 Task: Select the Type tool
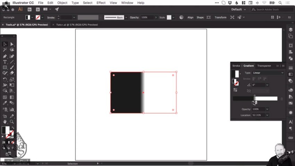(5, 62)
